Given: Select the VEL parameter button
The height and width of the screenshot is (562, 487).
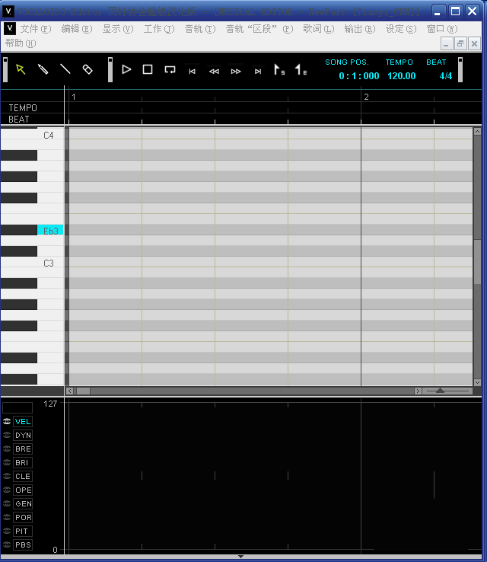Looking at the screenshot, I should coord(23,422).
